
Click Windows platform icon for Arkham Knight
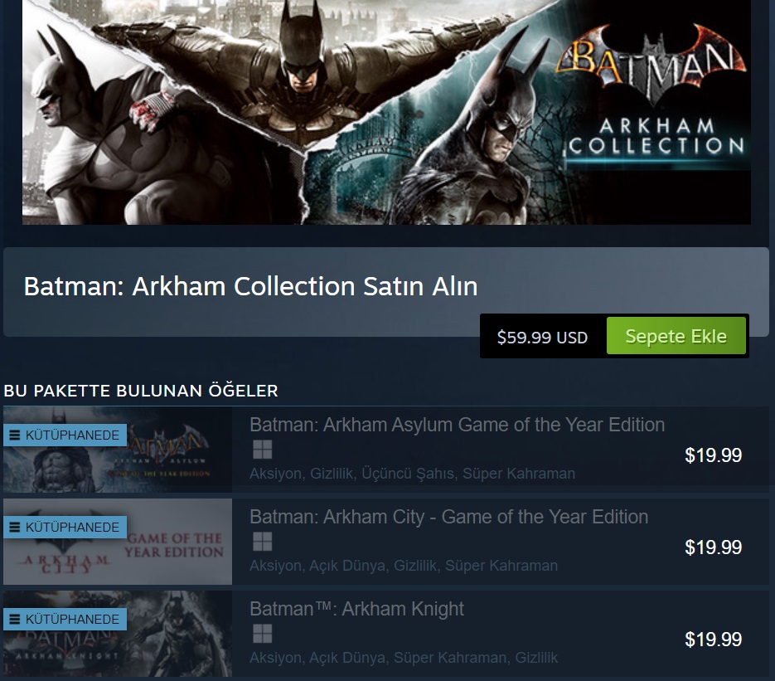tap(262, 635)
